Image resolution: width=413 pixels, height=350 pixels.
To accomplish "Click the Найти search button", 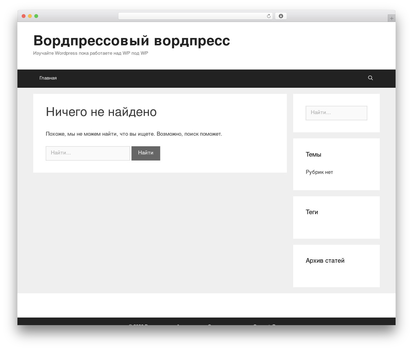I will coord(146,153).
